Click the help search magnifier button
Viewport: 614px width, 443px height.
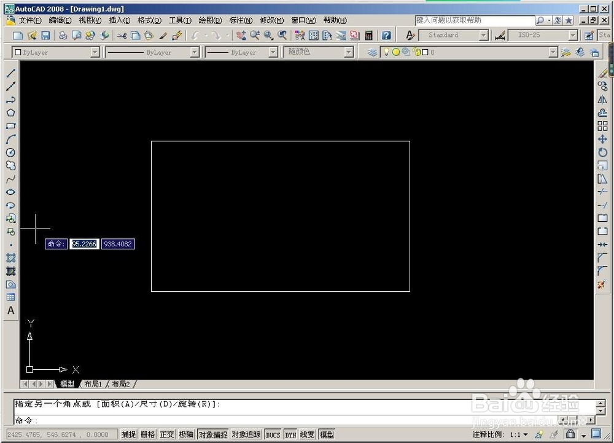[x=540, y=20]
